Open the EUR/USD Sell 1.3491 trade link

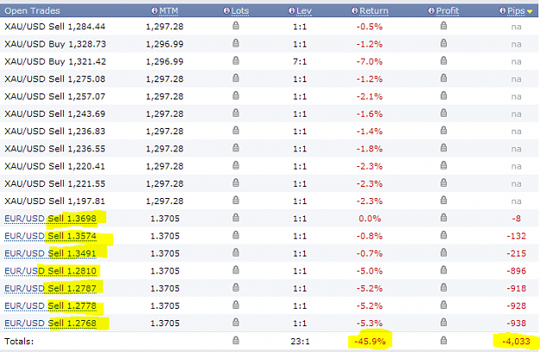[50, 253]
